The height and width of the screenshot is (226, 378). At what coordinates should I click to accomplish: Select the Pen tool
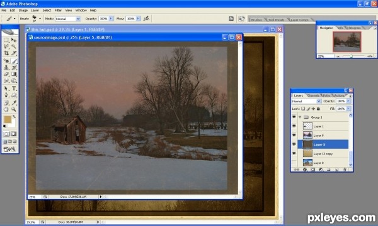pos(6,95)
